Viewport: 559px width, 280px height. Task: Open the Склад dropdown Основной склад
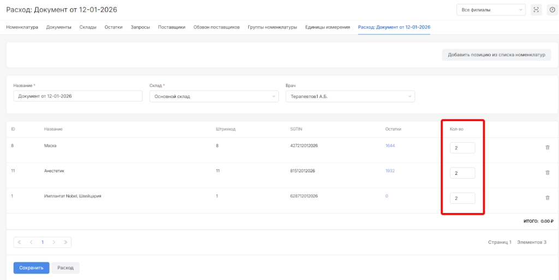(213, 96)
